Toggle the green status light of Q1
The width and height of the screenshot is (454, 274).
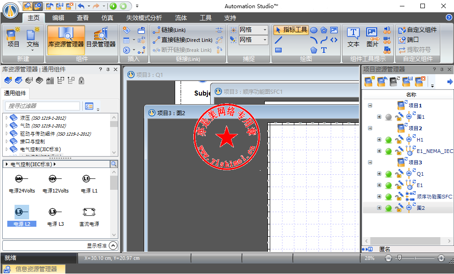pos(388,174)
